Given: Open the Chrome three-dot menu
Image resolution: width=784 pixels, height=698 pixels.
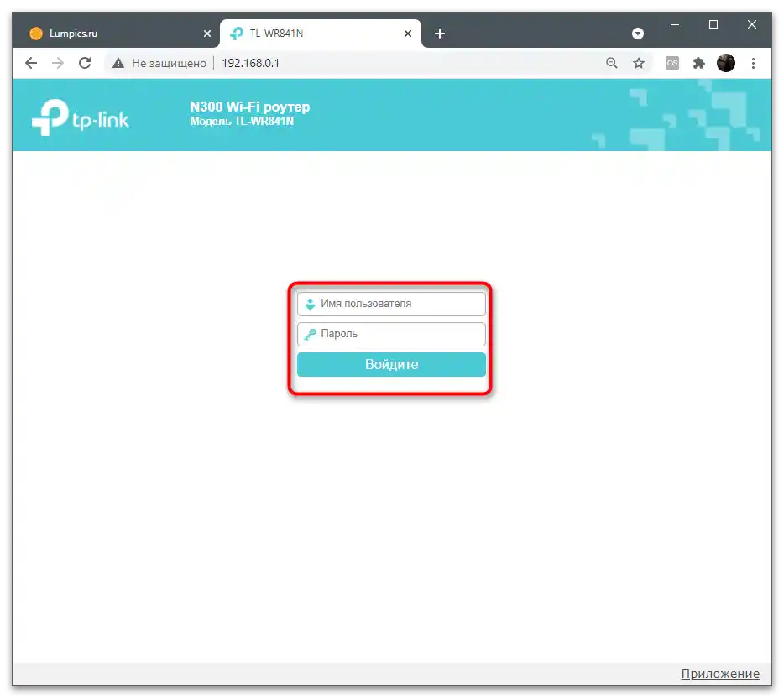Looking at the screenshot, I should pyautogui.click(x=753, y=63).
